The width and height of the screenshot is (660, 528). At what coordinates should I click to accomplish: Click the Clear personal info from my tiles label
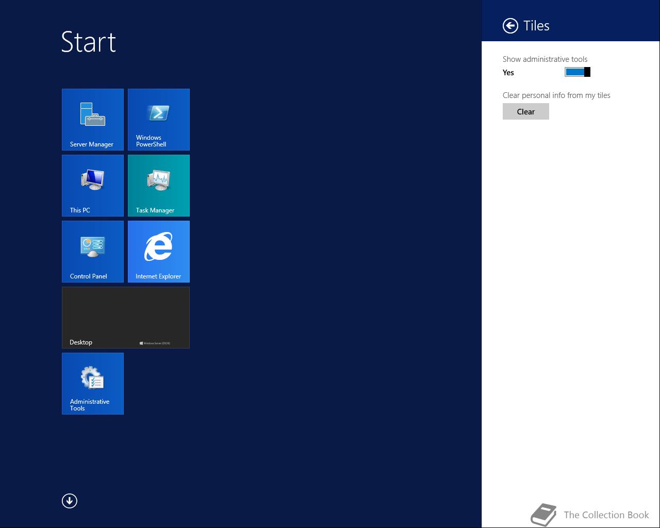pyautogui.click(x=556, y=95)
